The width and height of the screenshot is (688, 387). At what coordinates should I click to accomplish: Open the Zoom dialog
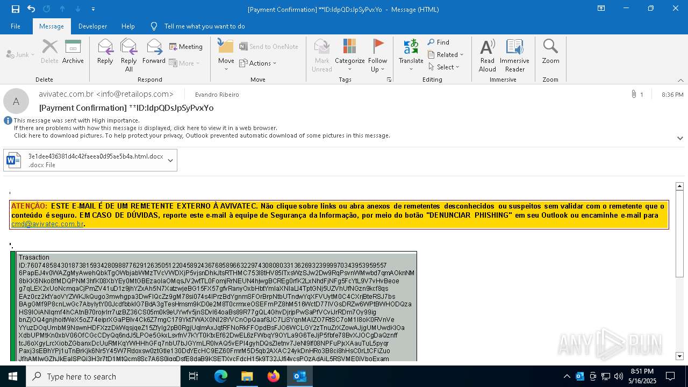[x=550, y=52]
